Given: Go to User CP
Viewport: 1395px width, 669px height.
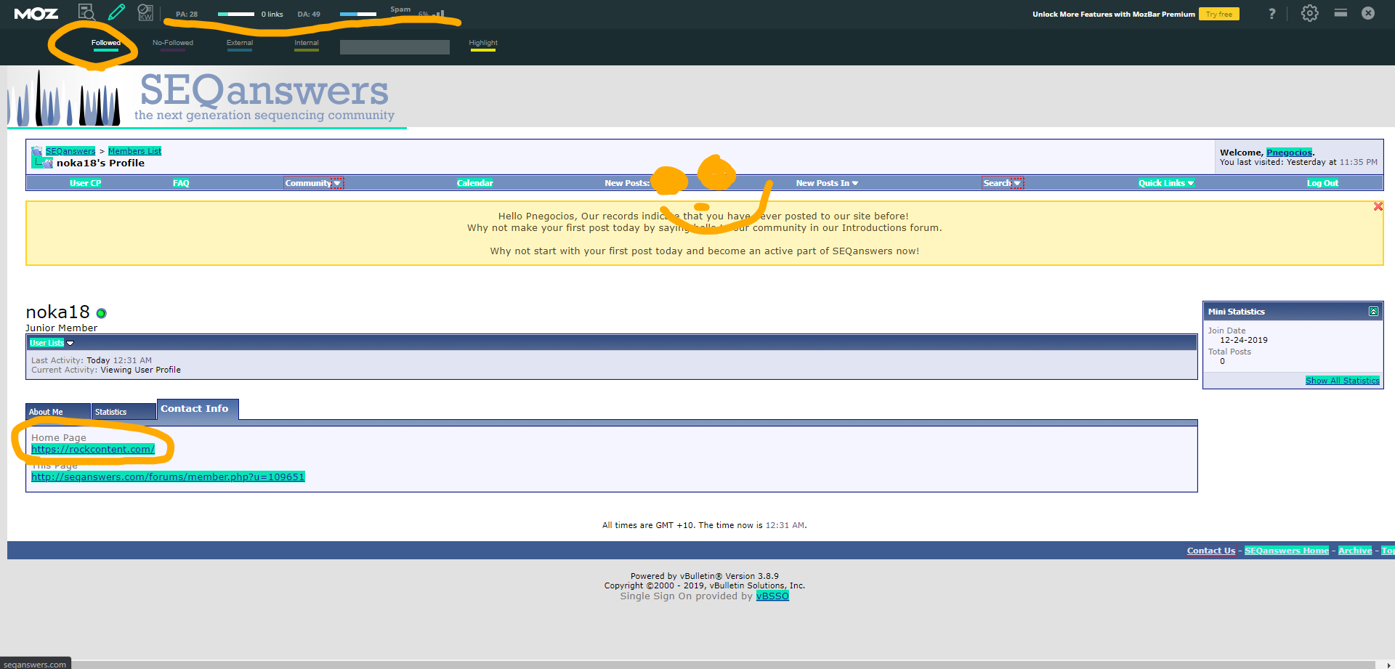Looking at the screenshot, I should pos(86,183).
